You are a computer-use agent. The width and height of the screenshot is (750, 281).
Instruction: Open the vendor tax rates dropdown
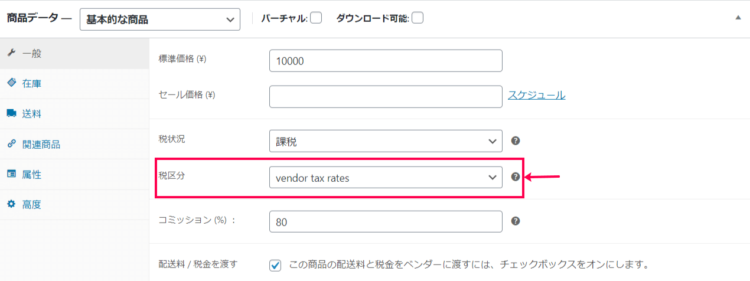click(x=386, y=177)
